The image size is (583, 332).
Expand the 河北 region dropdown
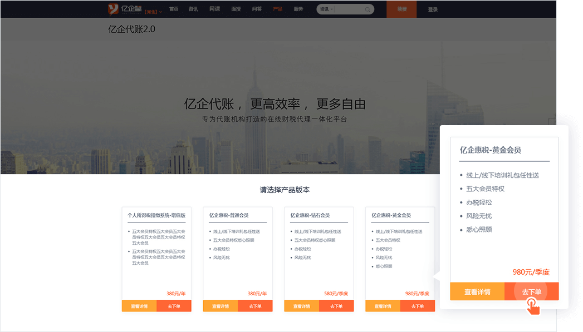[153, 12]
